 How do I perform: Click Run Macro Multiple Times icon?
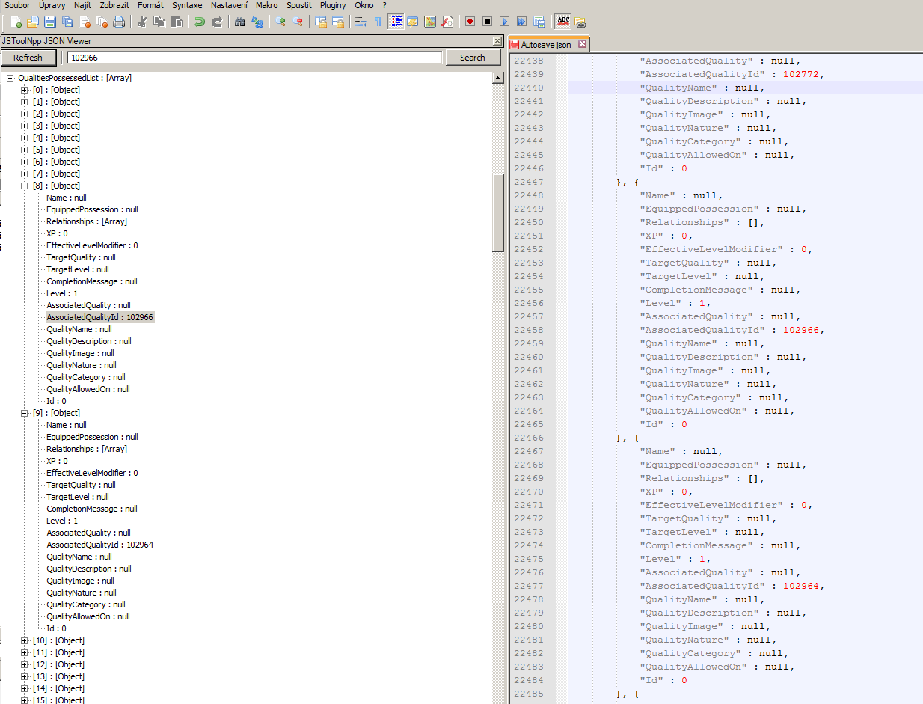(522, 22)
